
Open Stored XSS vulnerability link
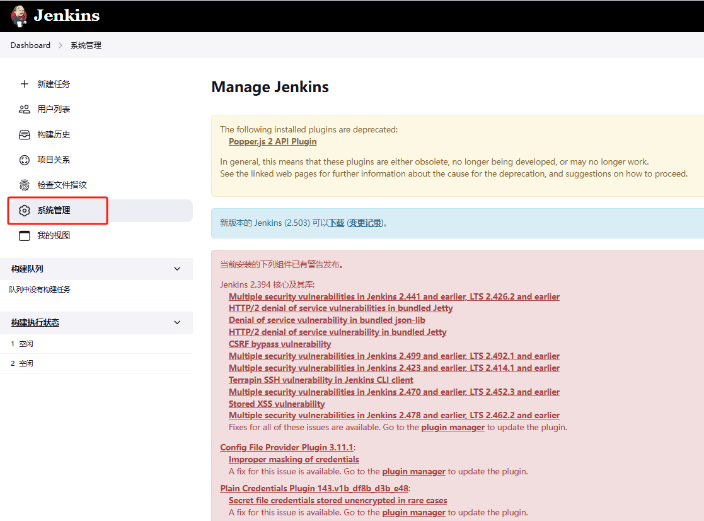pos(277,404)
